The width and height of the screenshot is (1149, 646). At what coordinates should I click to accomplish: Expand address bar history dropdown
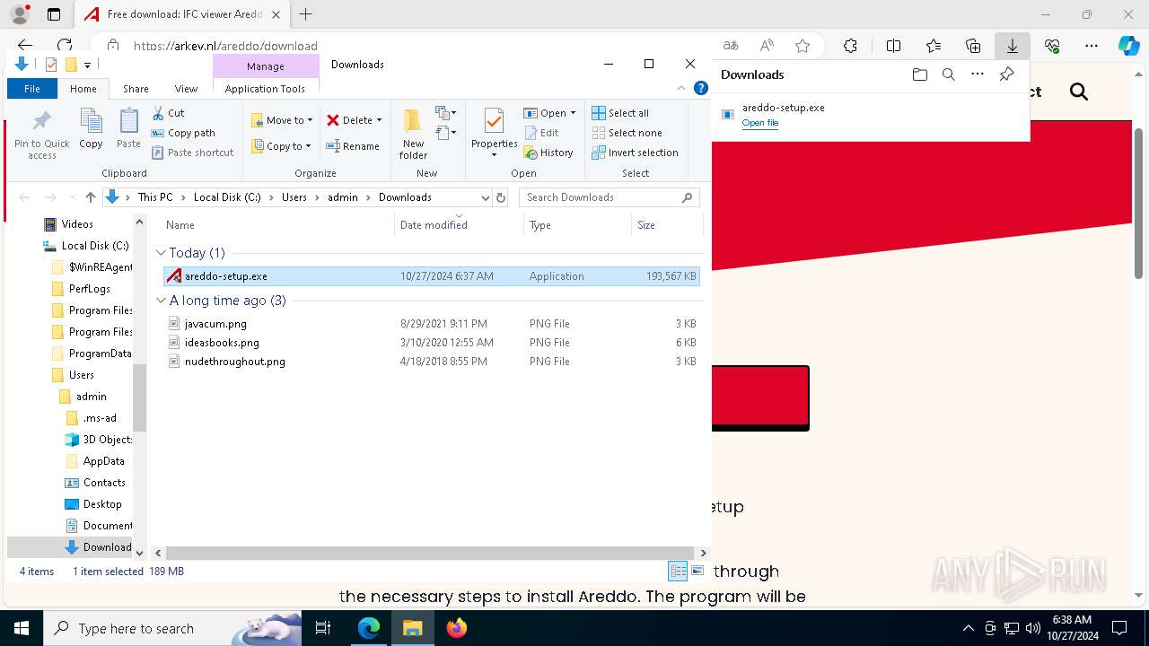click(486, 197)
